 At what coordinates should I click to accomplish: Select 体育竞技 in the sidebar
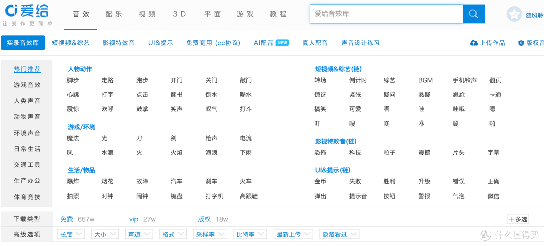click(x=27, y=197)
